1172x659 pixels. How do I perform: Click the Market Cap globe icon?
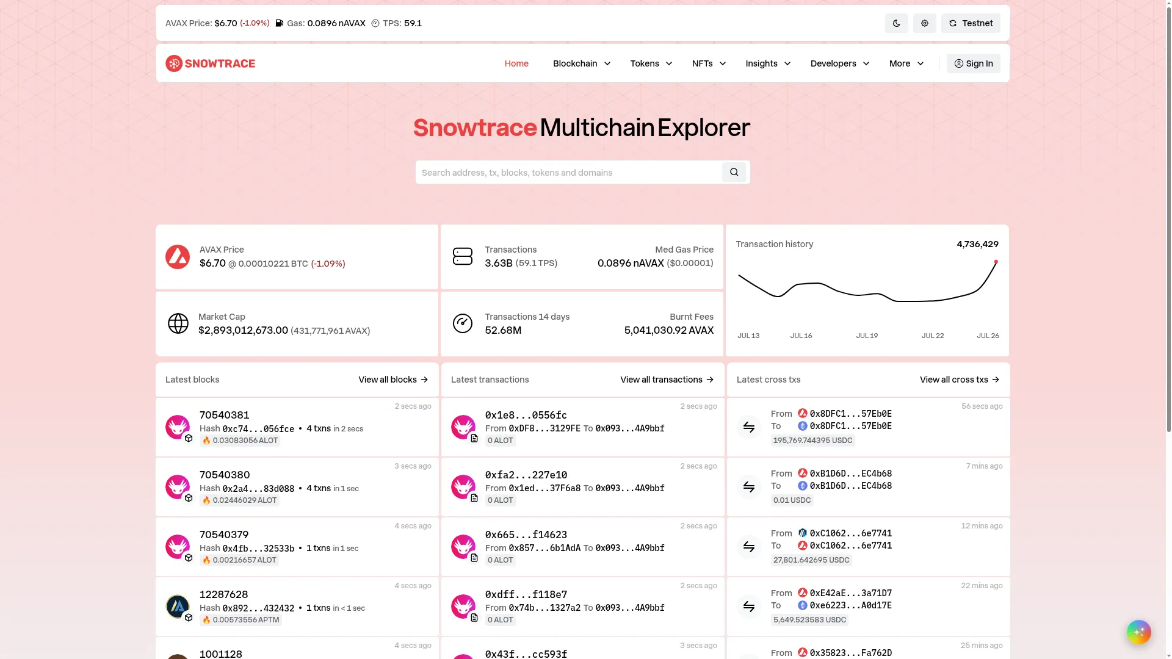(x=178, y=323)
